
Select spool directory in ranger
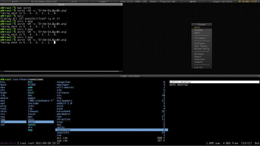[32, 125]
